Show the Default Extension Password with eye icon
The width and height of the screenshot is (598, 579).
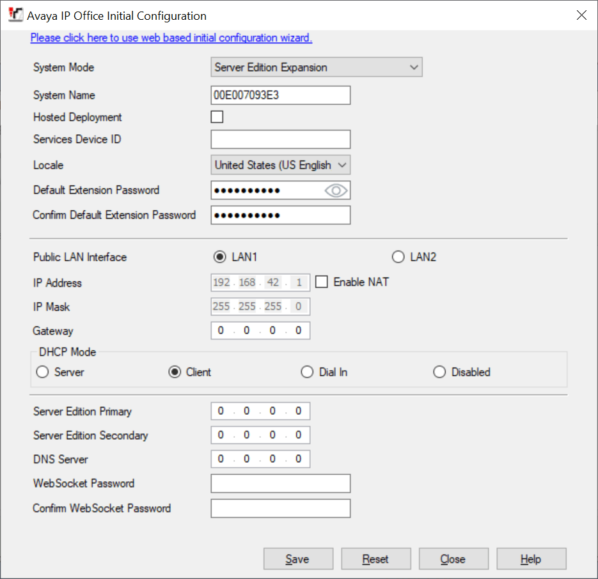pyautogui.click(x=336, y=190)
